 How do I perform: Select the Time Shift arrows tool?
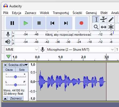[103, 27]
